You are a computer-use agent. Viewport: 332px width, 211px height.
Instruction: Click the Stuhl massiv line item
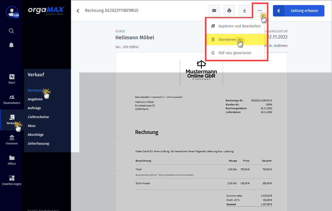[143, 183]
